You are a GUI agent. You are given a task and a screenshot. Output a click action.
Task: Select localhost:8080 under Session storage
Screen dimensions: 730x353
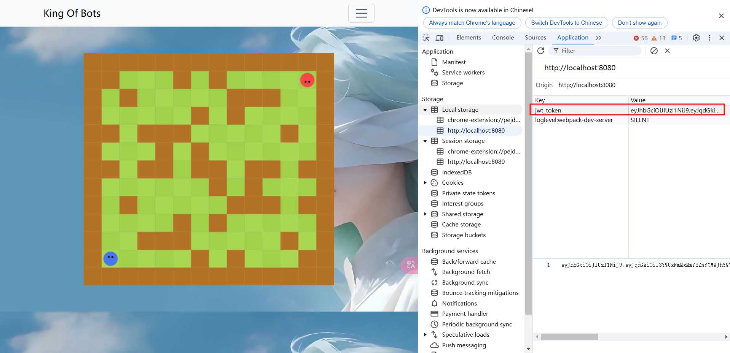476,161
